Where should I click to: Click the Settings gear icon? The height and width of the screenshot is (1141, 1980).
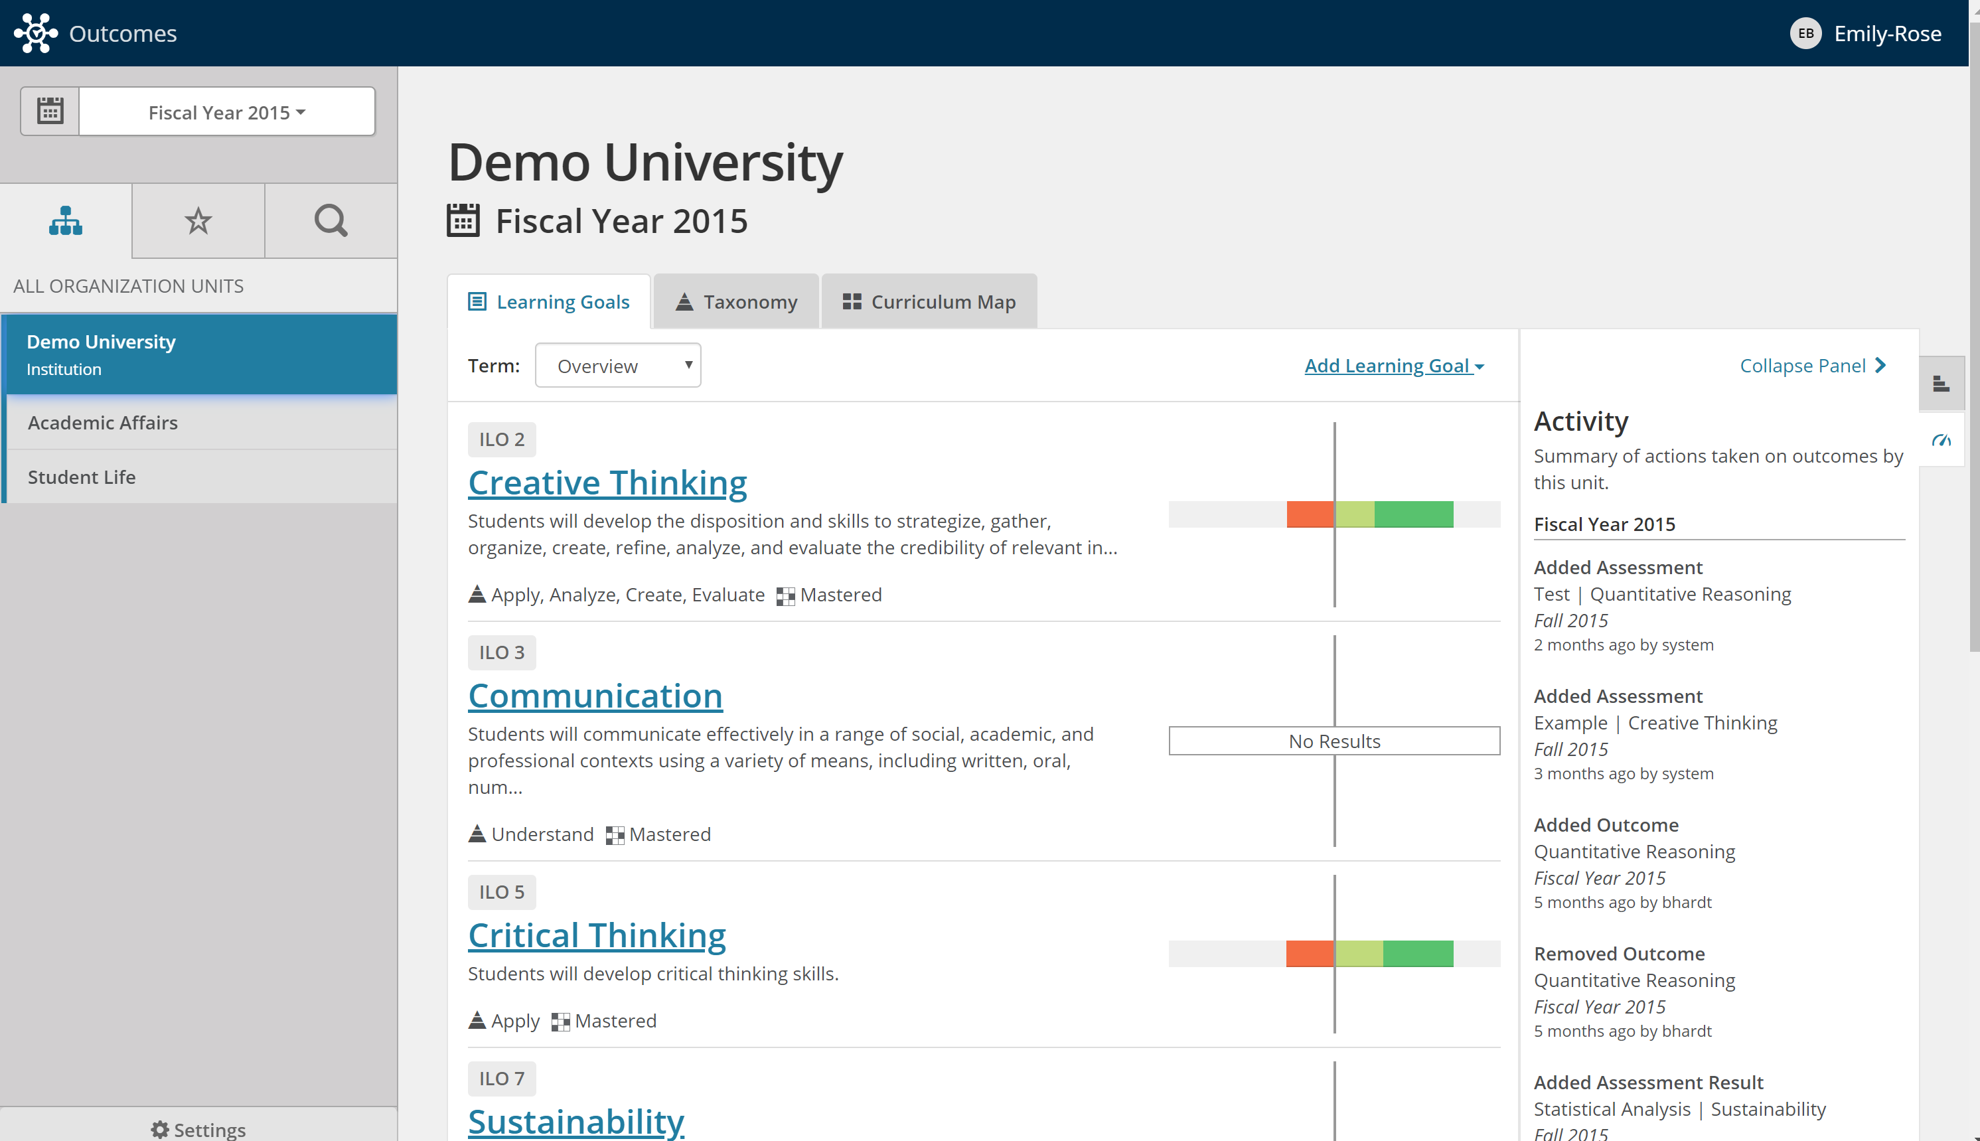(160, 1129)
